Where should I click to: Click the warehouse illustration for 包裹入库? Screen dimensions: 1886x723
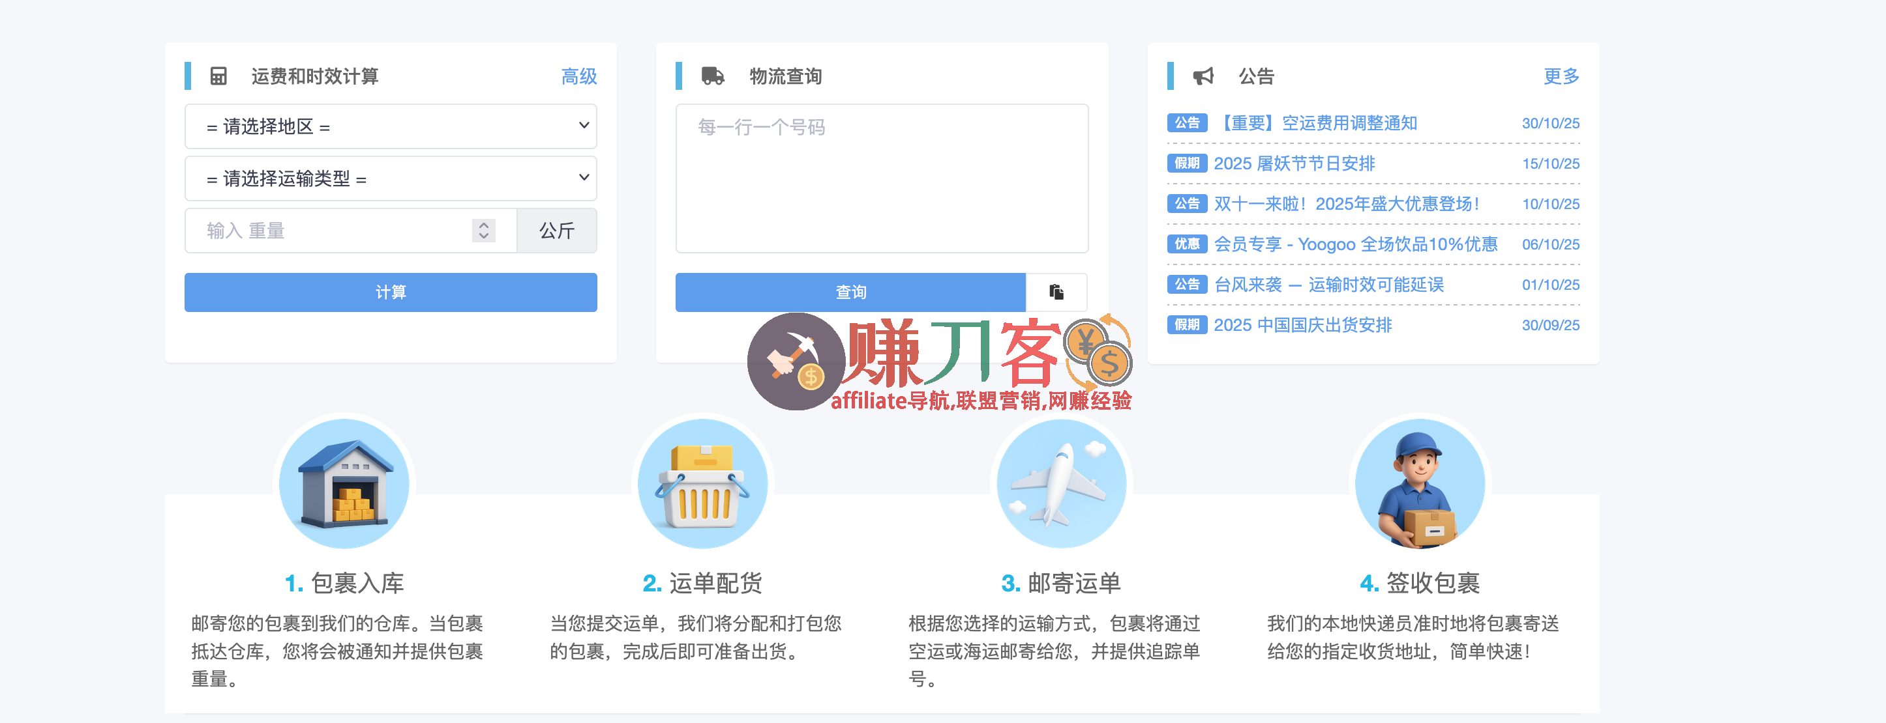click(344, 483)
